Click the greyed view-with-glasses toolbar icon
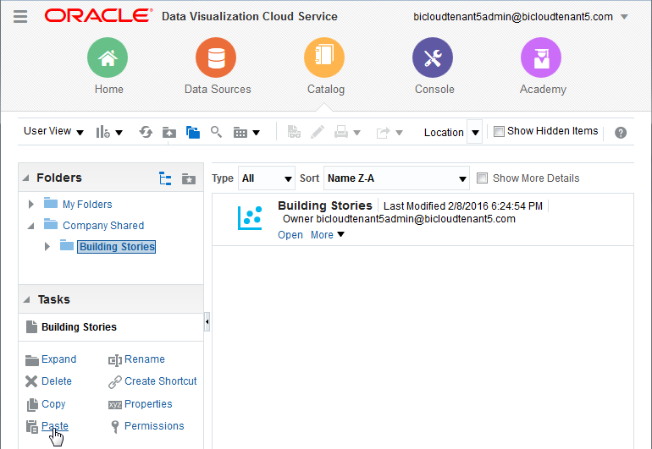This screenshot has height=449, width=652. point(294,132)
